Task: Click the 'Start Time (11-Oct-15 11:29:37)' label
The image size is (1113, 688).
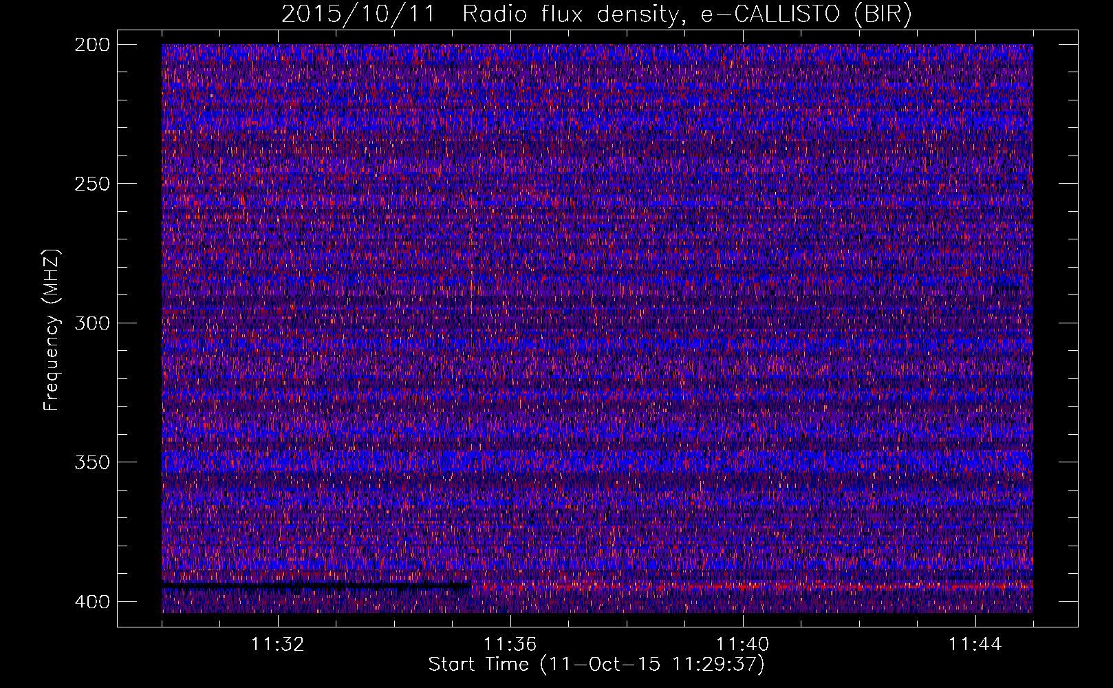Action: point(596,665)
